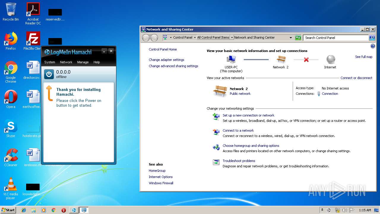Expand the All Control Panel Items arrow

click(x=232, y=38)
